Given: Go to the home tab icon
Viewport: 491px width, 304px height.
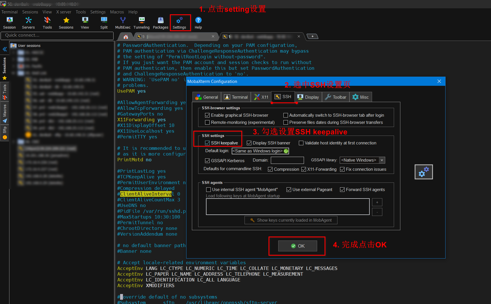Looking at the screenshot, I should (126, 37).
